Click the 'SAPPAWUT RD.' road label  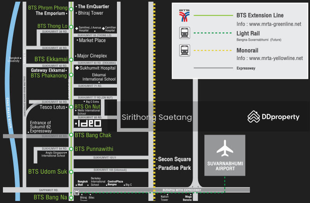[x=49, y=190]
